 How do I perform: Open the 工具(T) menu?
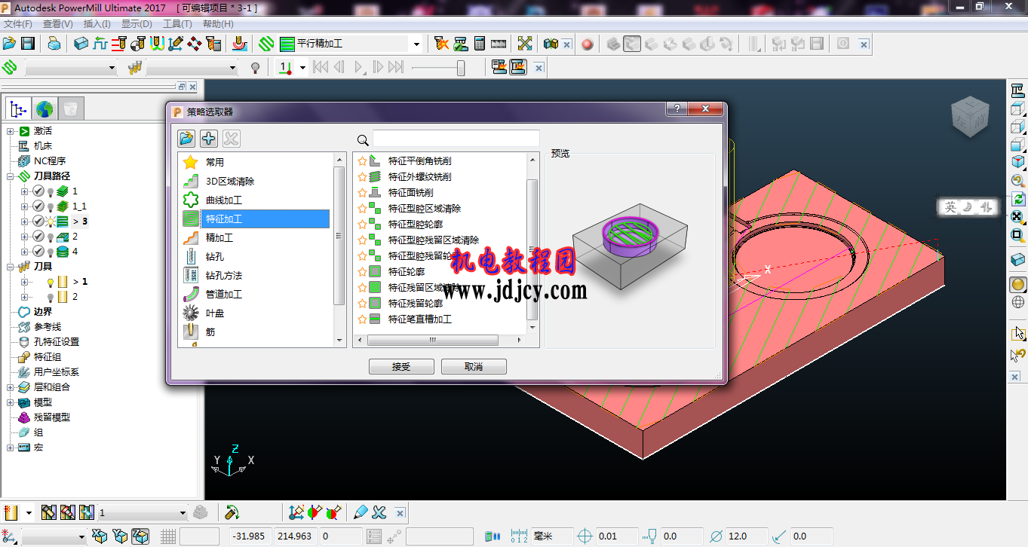[177, 24]
